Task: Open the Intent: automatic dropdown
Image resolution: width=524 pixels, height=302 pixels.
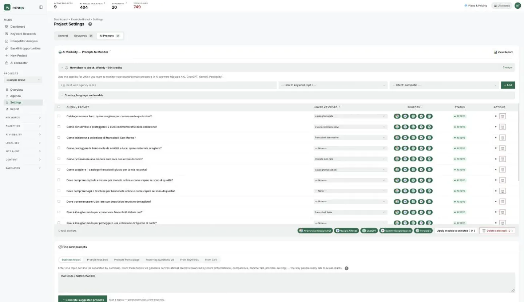Action: [x=444, y=85]
